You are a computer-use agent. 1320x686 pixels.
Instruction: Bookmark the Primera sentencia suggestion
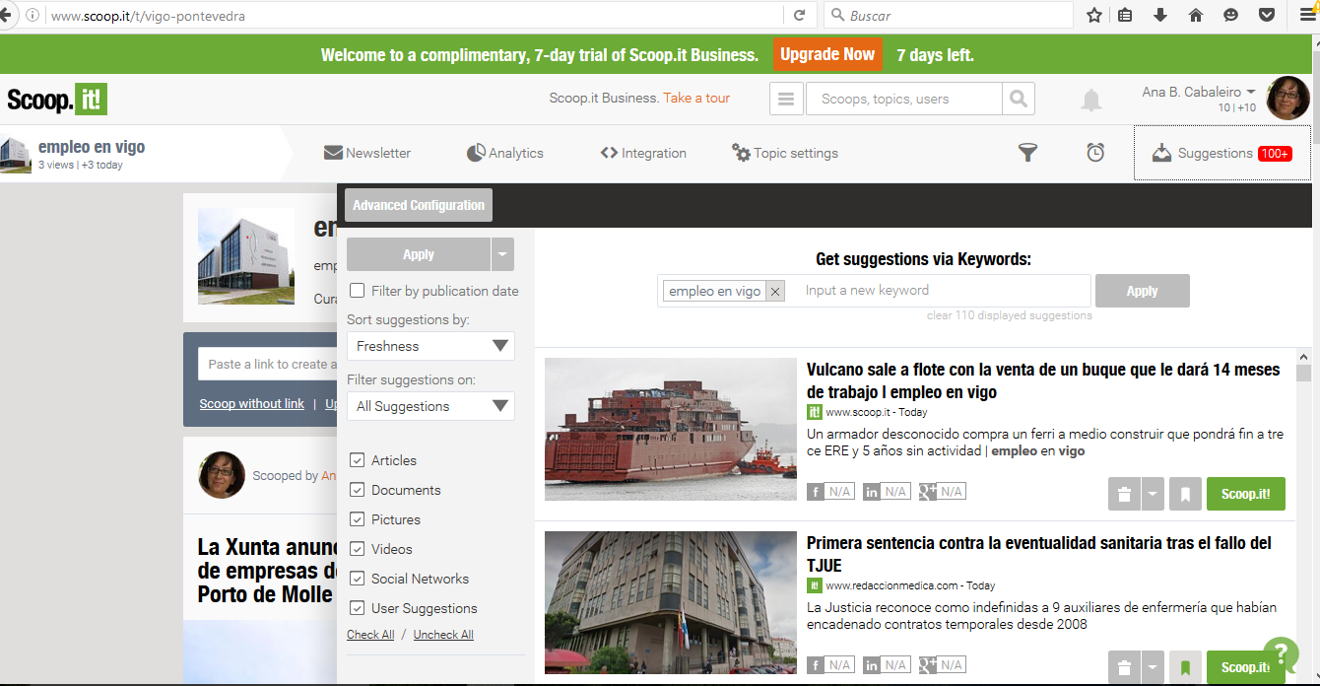(1185, 667)
